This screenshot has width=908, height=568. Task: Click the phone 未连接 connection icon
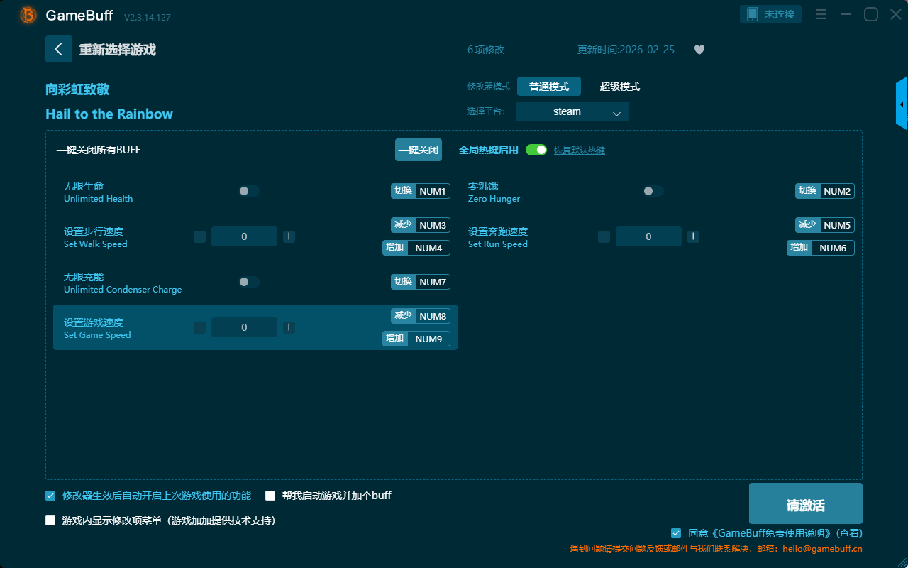tap(753, 14)
